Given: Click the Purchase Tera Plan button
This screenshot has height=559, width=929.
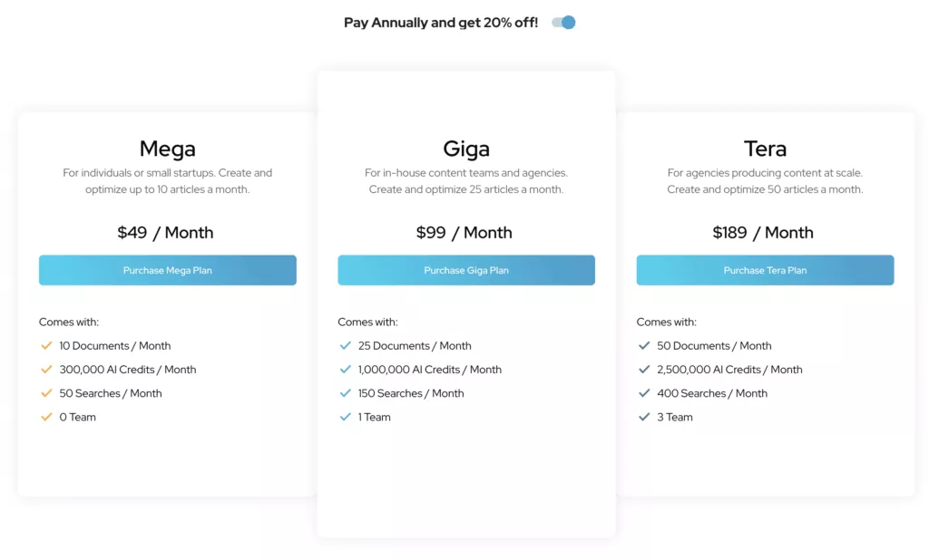Looking at the screenshot, I should click(x=765, y=270).
